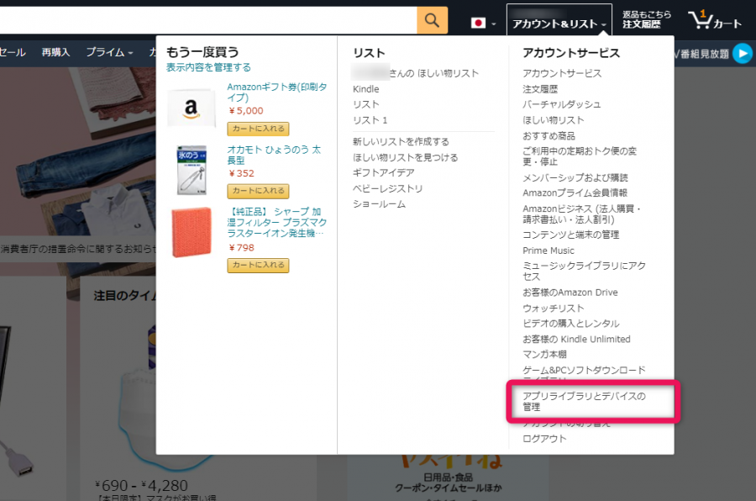Open ショールーム link

point(379,204)
